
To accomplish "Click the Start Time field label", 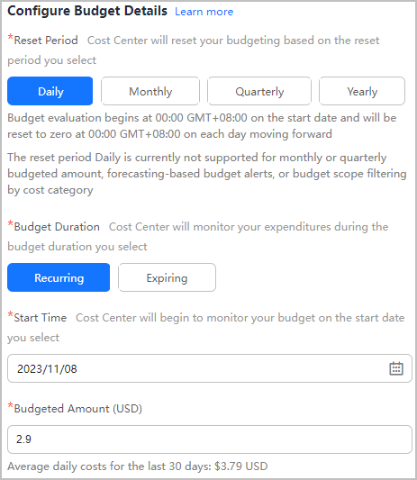I will point(41,318).
